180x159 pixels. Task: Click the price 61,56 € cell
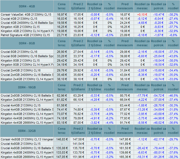pyautogui.click(x=62, y=105)
